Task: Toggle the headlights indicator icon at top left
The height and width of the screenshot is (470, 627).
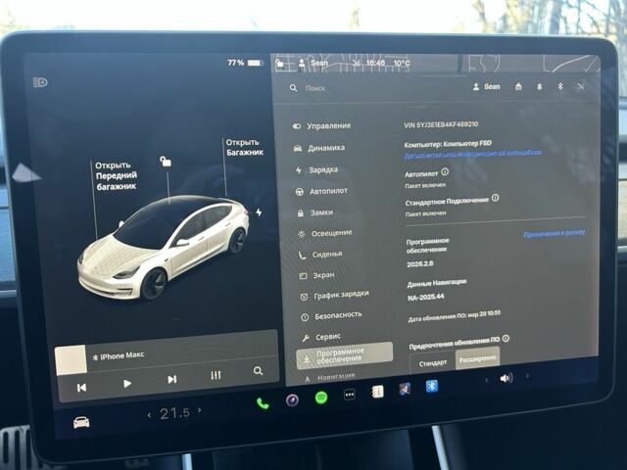Action: coord(40,82)
